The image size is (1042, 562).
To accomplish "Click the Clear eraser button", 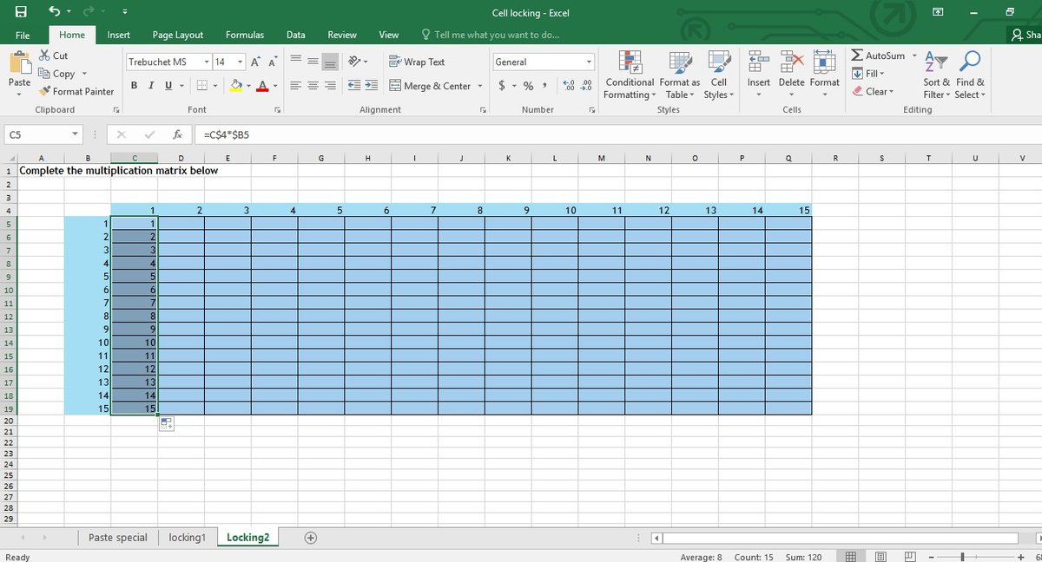I will [x=873, y=91].
